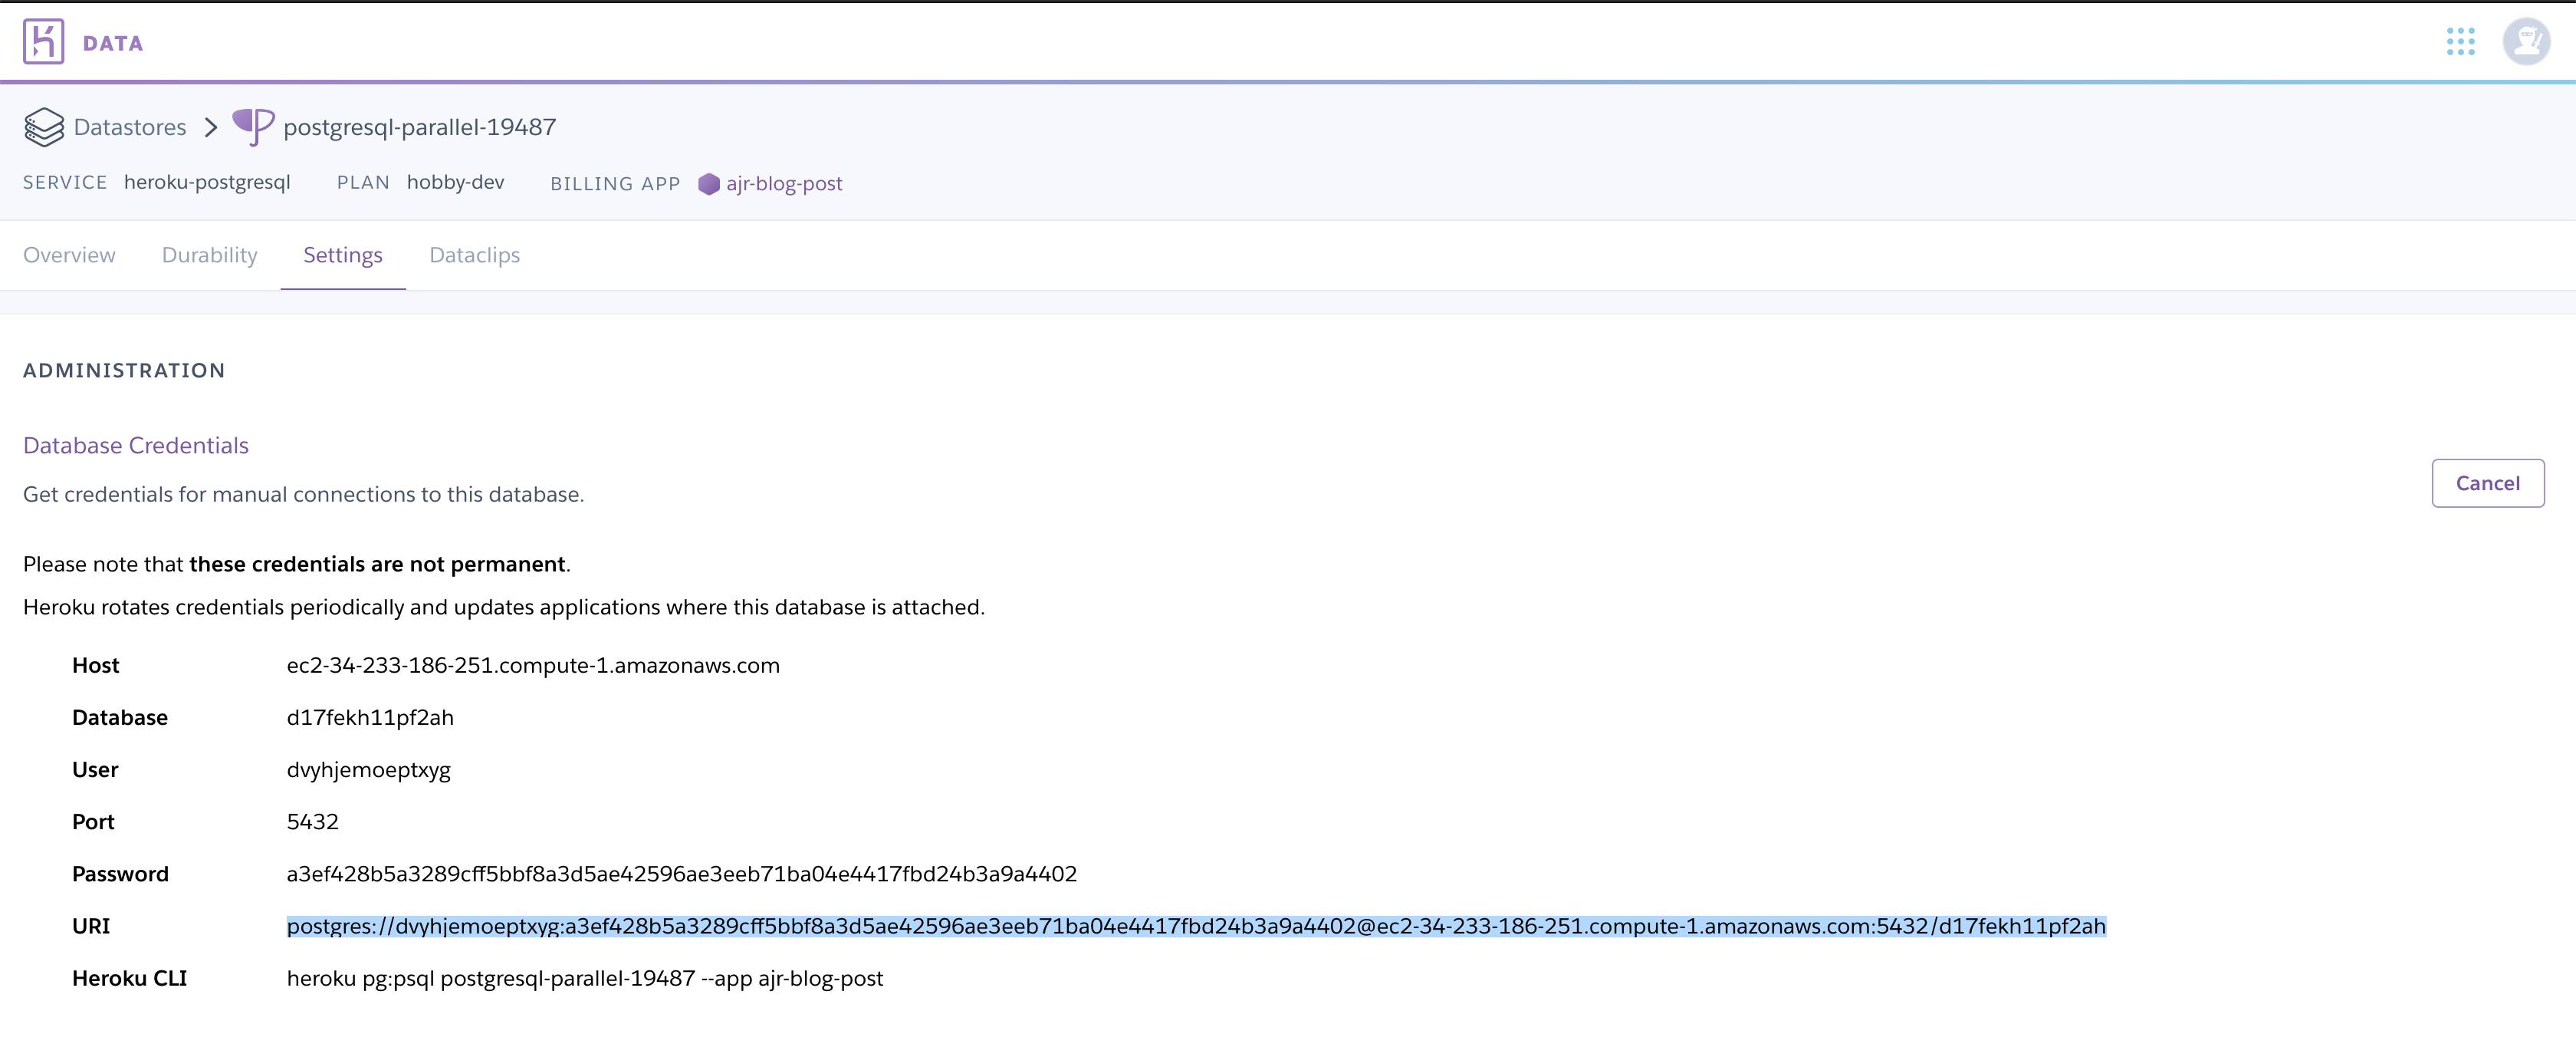
Task: Open the Datastores breadcrumb link
Action: point(131,126)
